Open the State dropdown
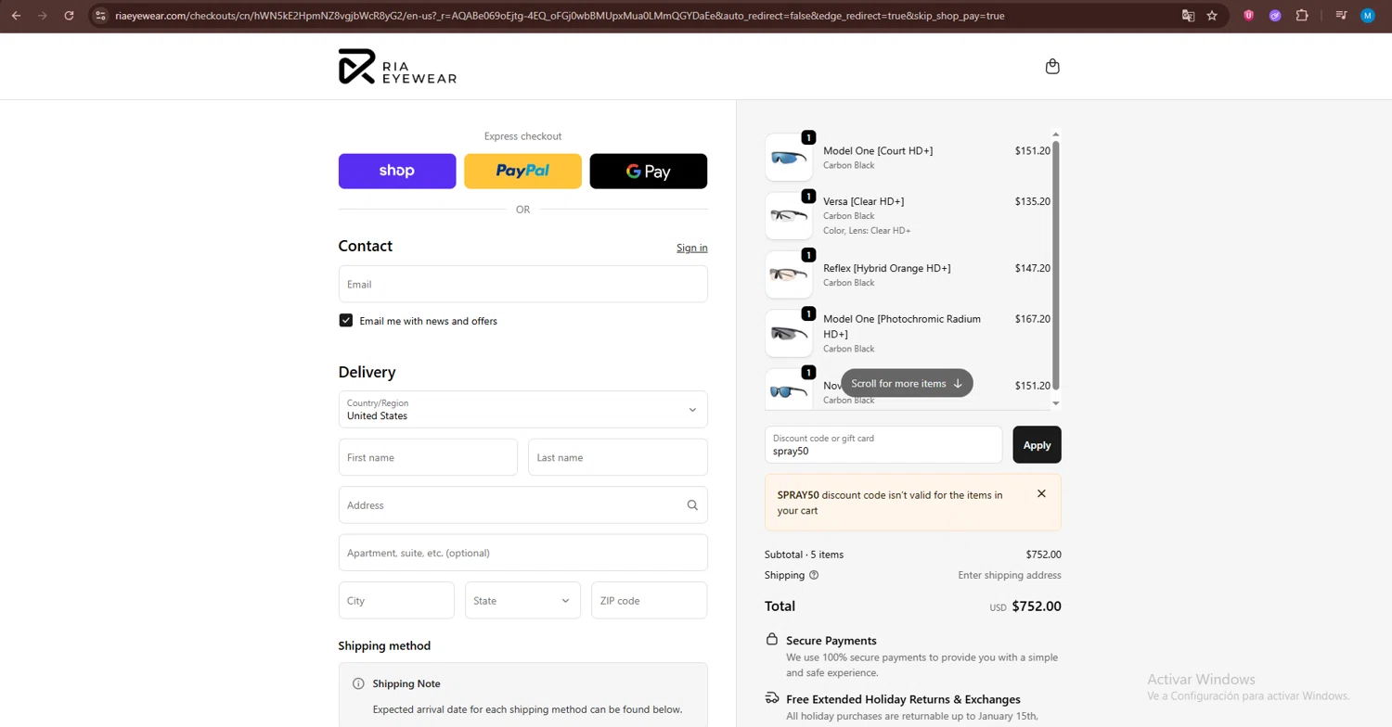The image size is (1392, 727). 522,601
